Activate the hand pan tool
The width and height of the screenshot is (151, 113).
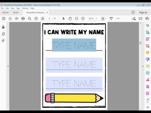(x=70, y=19)
